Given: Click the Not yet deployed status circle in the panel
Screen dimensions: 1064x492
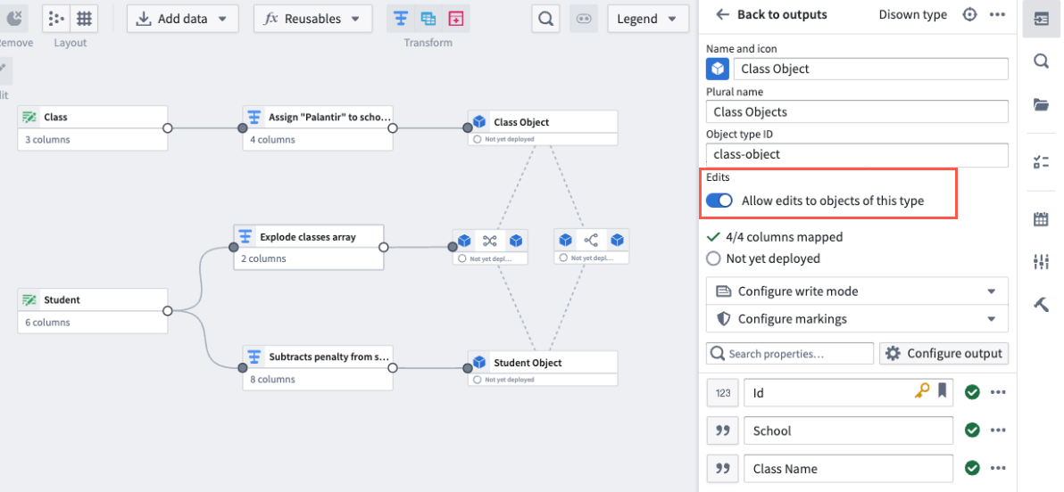Looking at the screenshot, I should (713, 258).
